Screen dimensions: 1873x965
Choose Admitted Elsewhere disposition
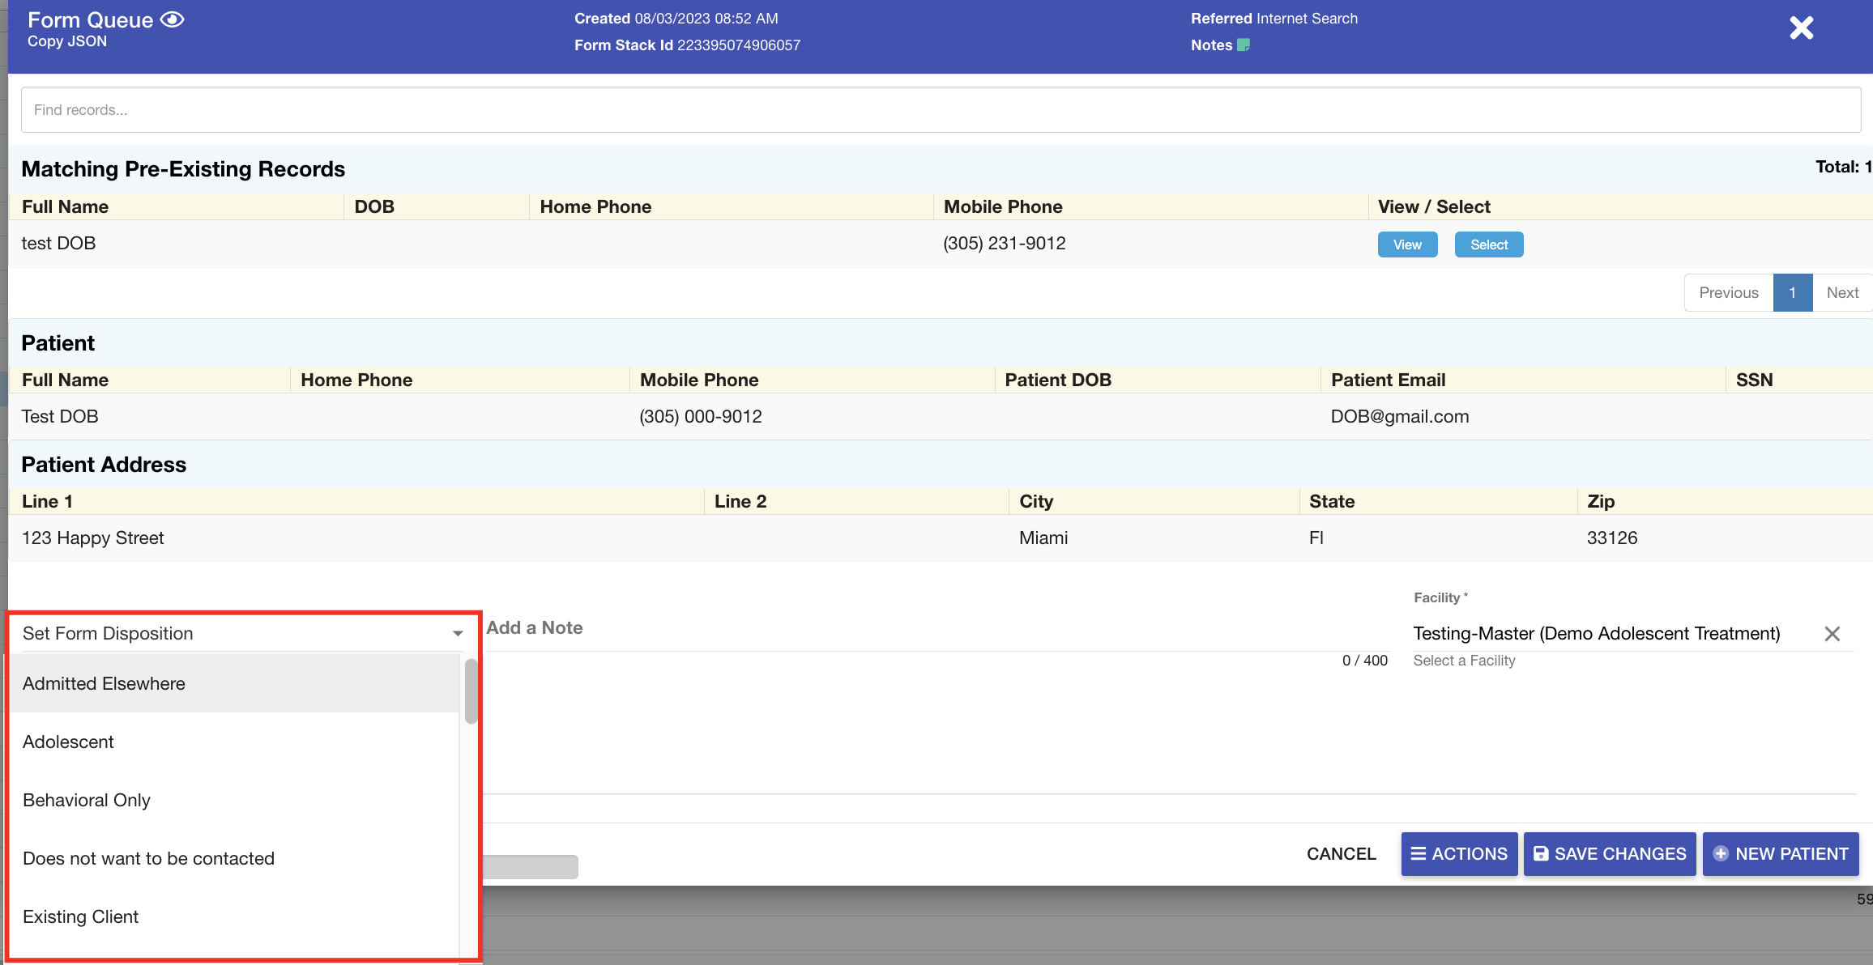(x=104, y=683)
